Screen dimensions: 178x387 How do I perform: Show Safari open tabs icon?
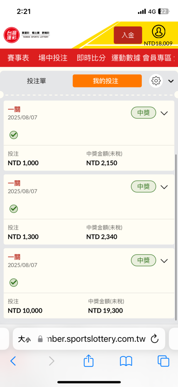pos(163,361)
